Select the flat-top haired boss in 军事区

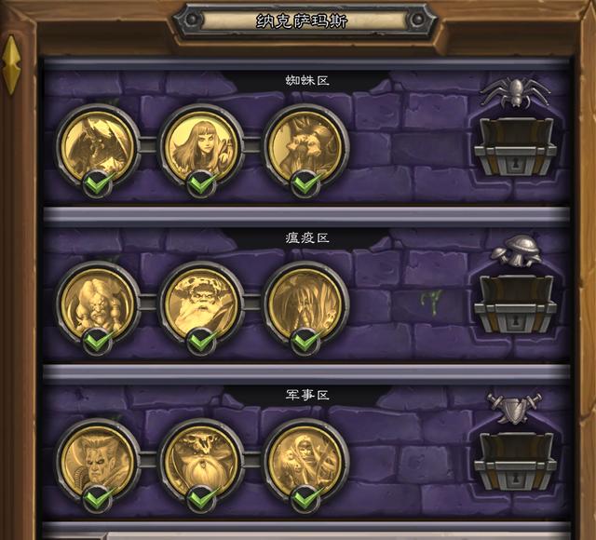98,462
